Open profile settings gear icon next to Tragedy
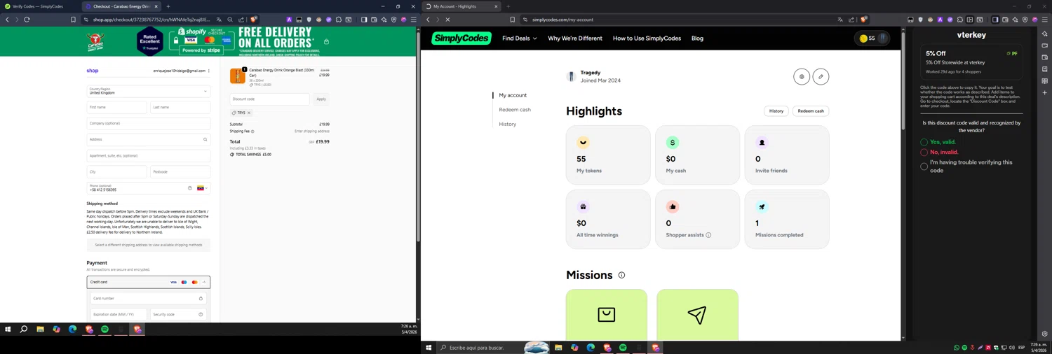 pos(802,76)
